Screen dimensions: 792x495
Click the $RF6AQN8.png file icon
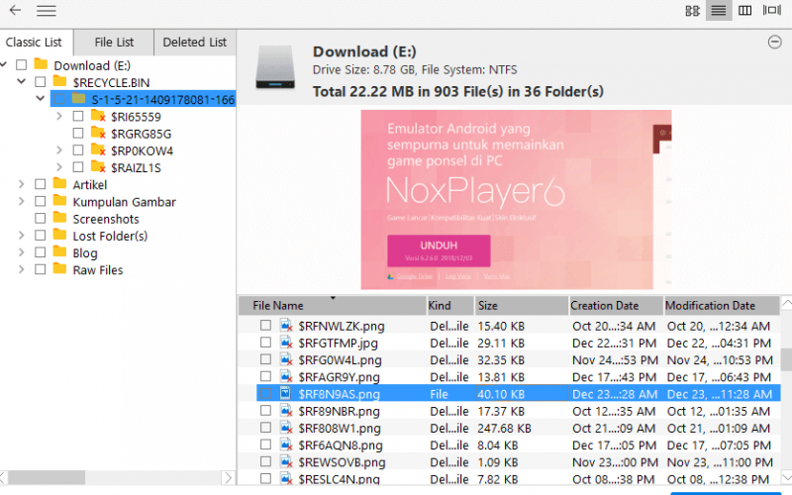[x=286, y=445]
